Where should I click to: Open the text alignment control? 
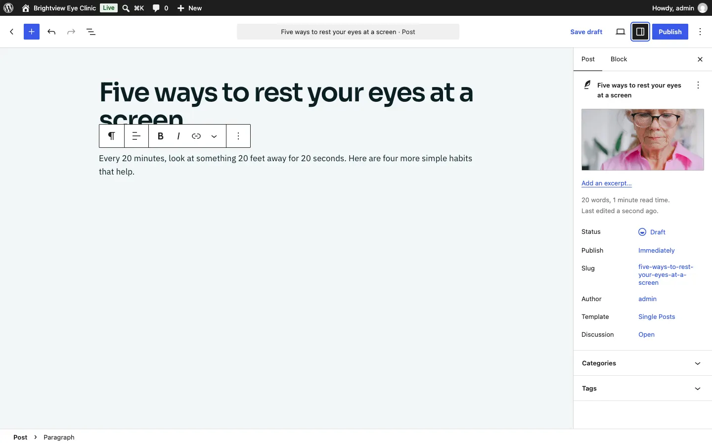tap(136, 136)
